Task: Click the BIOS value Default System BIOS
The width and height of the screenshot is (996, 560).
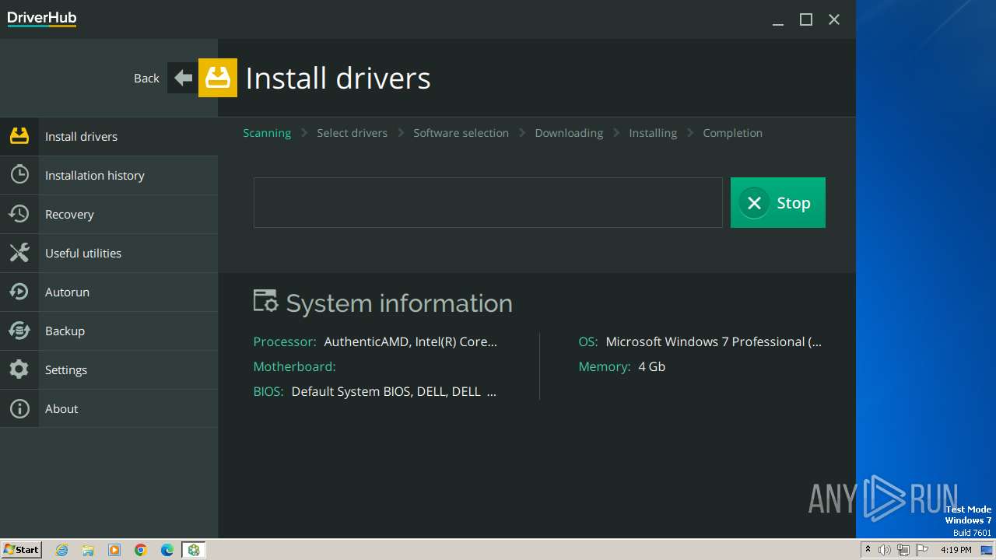Action: pyautogui.click(x=394, y=391)
